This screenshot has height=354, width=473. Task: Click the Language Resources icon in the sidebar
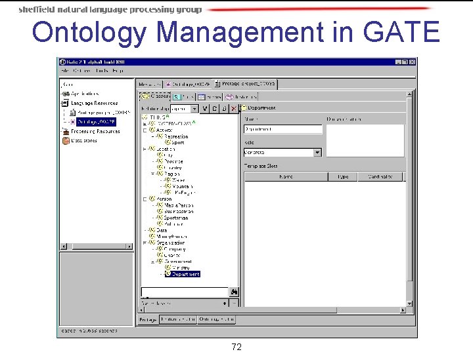coord(65,104)
